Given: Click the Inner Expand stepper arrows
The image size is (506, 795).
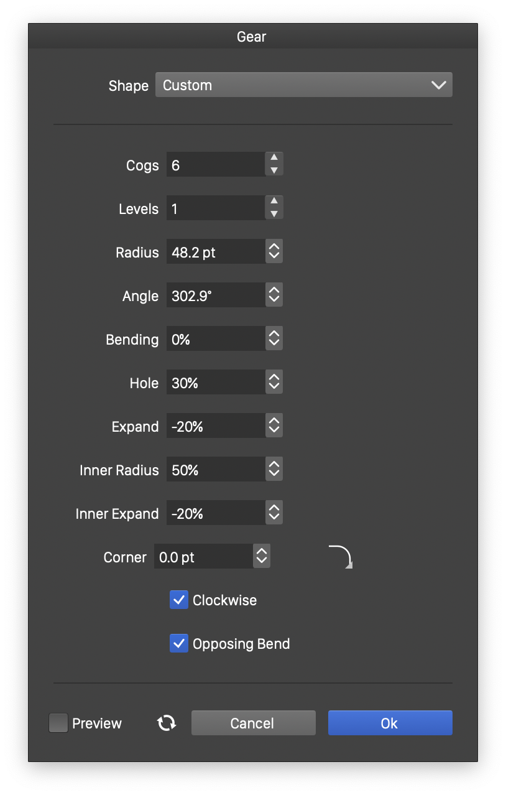Looking at the screenshot, I should (274, 513).
